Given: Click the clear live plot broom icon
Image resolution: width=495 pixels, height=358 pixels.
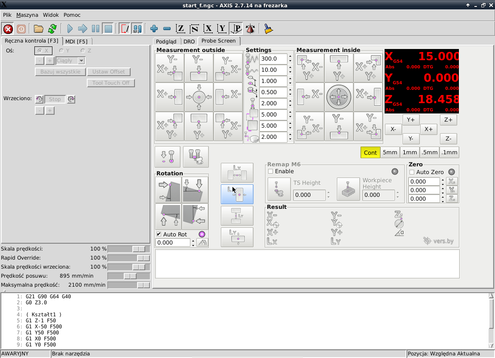Looking at the screenshot, I should tap(269, 29).
